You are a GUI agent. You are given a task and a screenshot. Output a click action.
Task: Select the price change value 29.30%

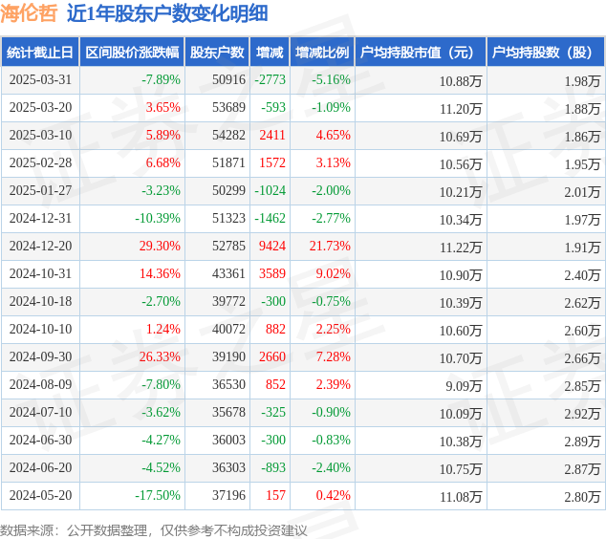[x=160, y=247]
